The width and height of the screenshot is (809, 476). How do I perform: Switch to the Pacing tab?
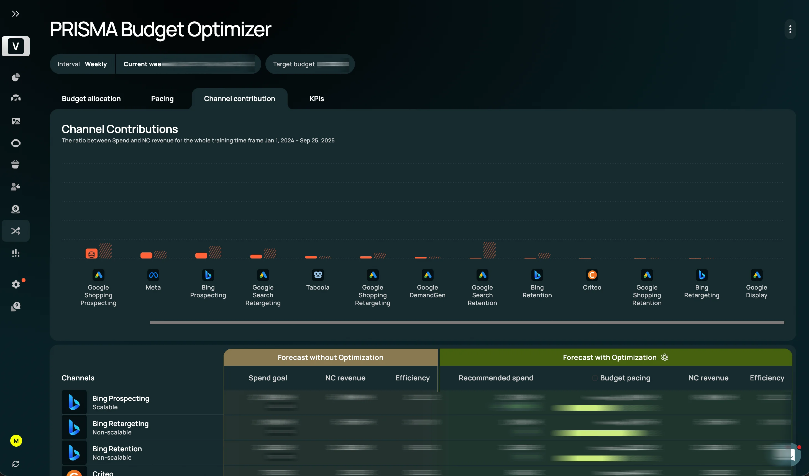click(162, 99)
